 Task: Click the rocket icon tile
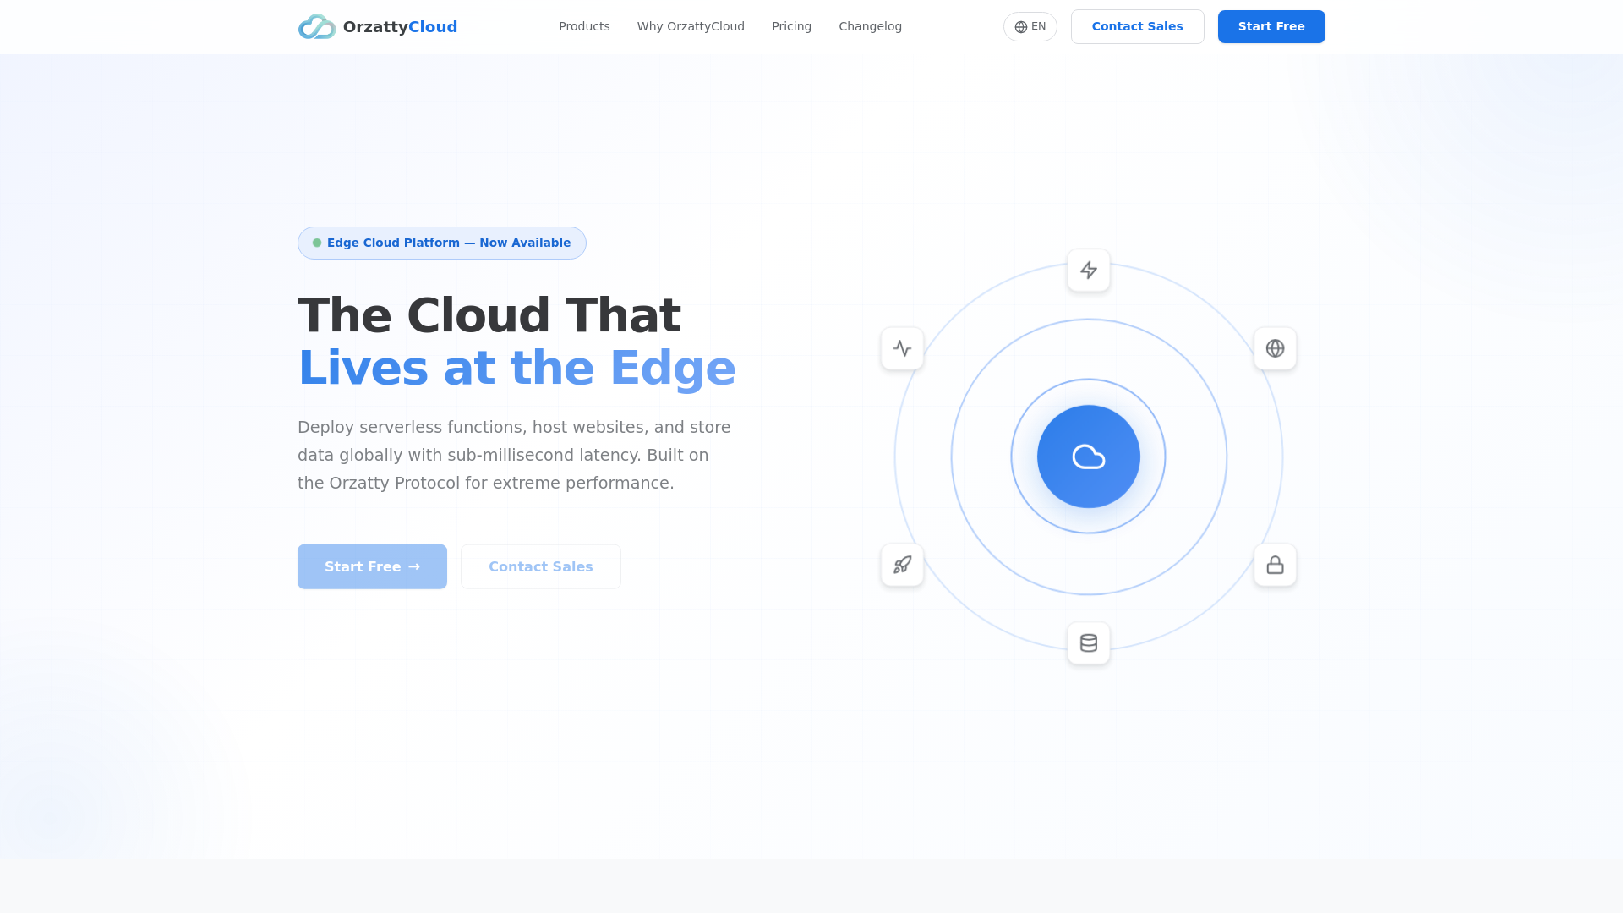pyautogui.click(x=902, y=565)
